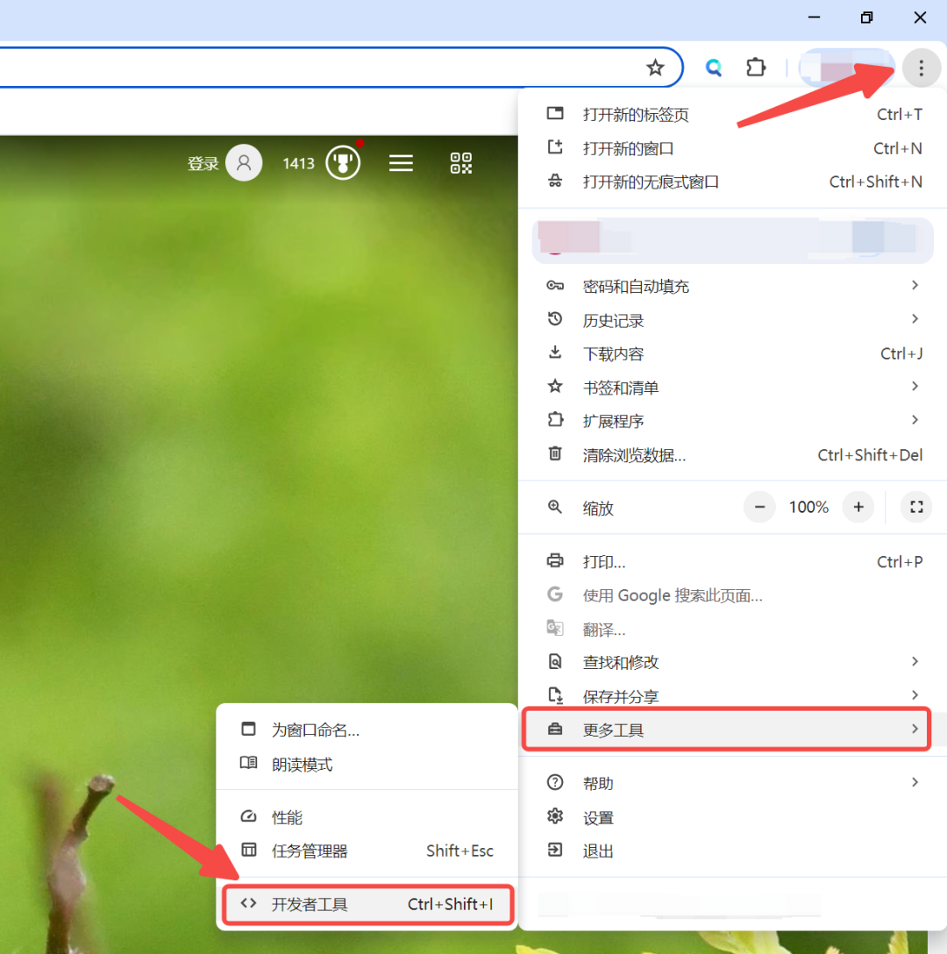Click the bookmark star icon in address bar

pos(655,68)
